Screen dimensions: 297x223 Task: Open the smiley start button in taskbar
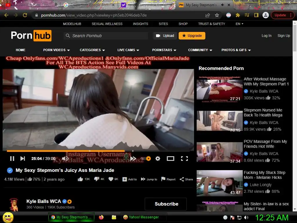(8, 217)
